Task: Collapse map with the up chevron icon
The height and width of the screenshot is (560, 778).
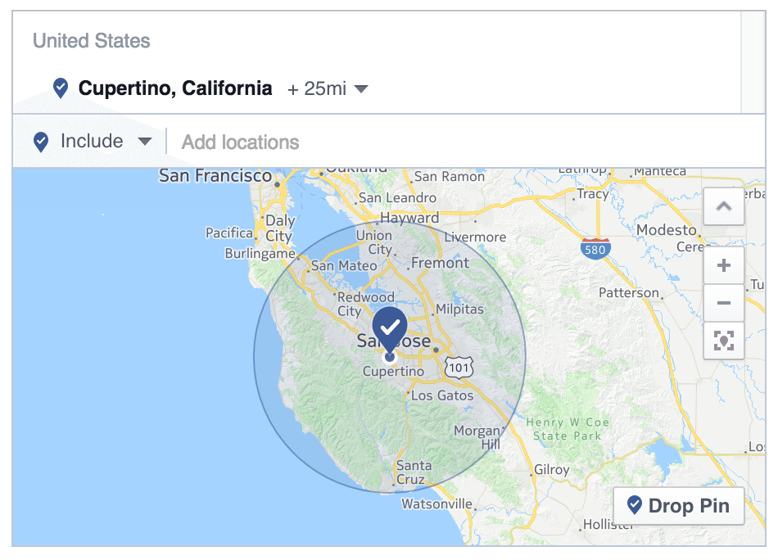Action: click(x=724, y=206)
